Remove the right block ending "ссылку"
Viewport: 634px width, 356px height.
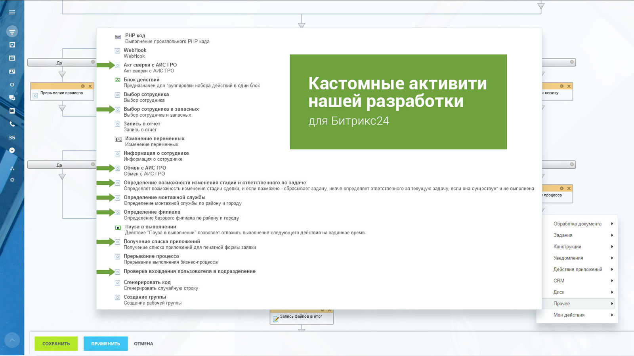point(569,86)
